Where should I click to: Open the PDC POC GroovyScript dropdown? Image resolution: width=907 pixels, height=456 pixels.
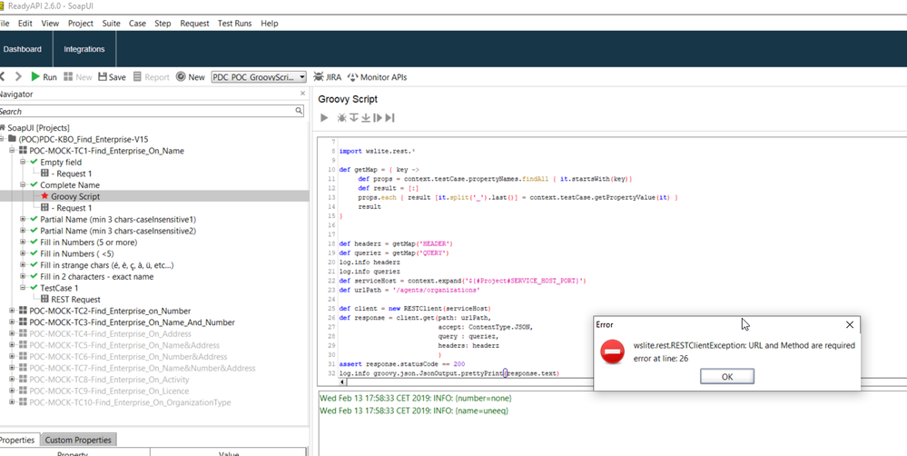(302, 77)
